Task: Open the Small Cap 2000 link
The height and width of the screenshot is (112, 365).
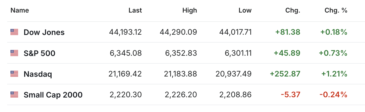Action: (x=53, y=95)
